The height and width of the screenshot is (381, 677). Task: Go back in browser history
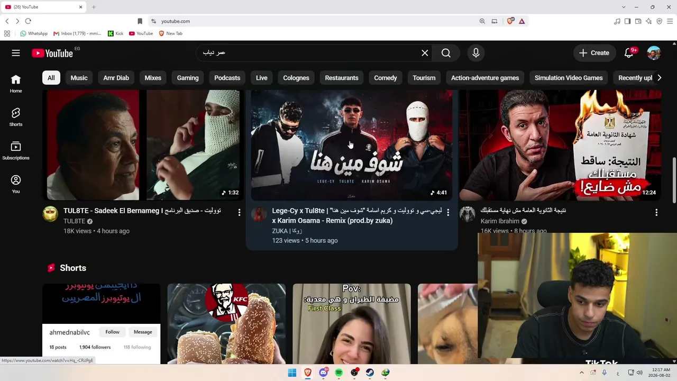coord(7,21)
